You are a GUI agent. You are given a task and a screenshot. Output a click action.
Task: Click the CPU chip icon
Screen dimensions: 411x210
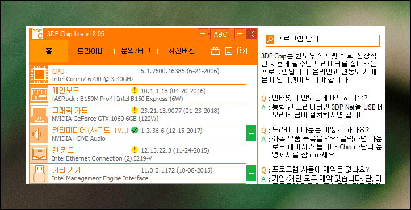pos(39,74)
